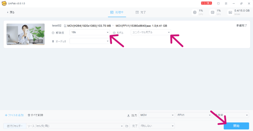The width and height of the screenshot is (253, 131).
Task: Browse output folder via folder icon
Action: click(x=126, y=126)
